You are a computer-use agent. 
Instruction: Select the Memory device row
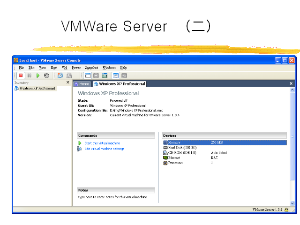[225, 142]
